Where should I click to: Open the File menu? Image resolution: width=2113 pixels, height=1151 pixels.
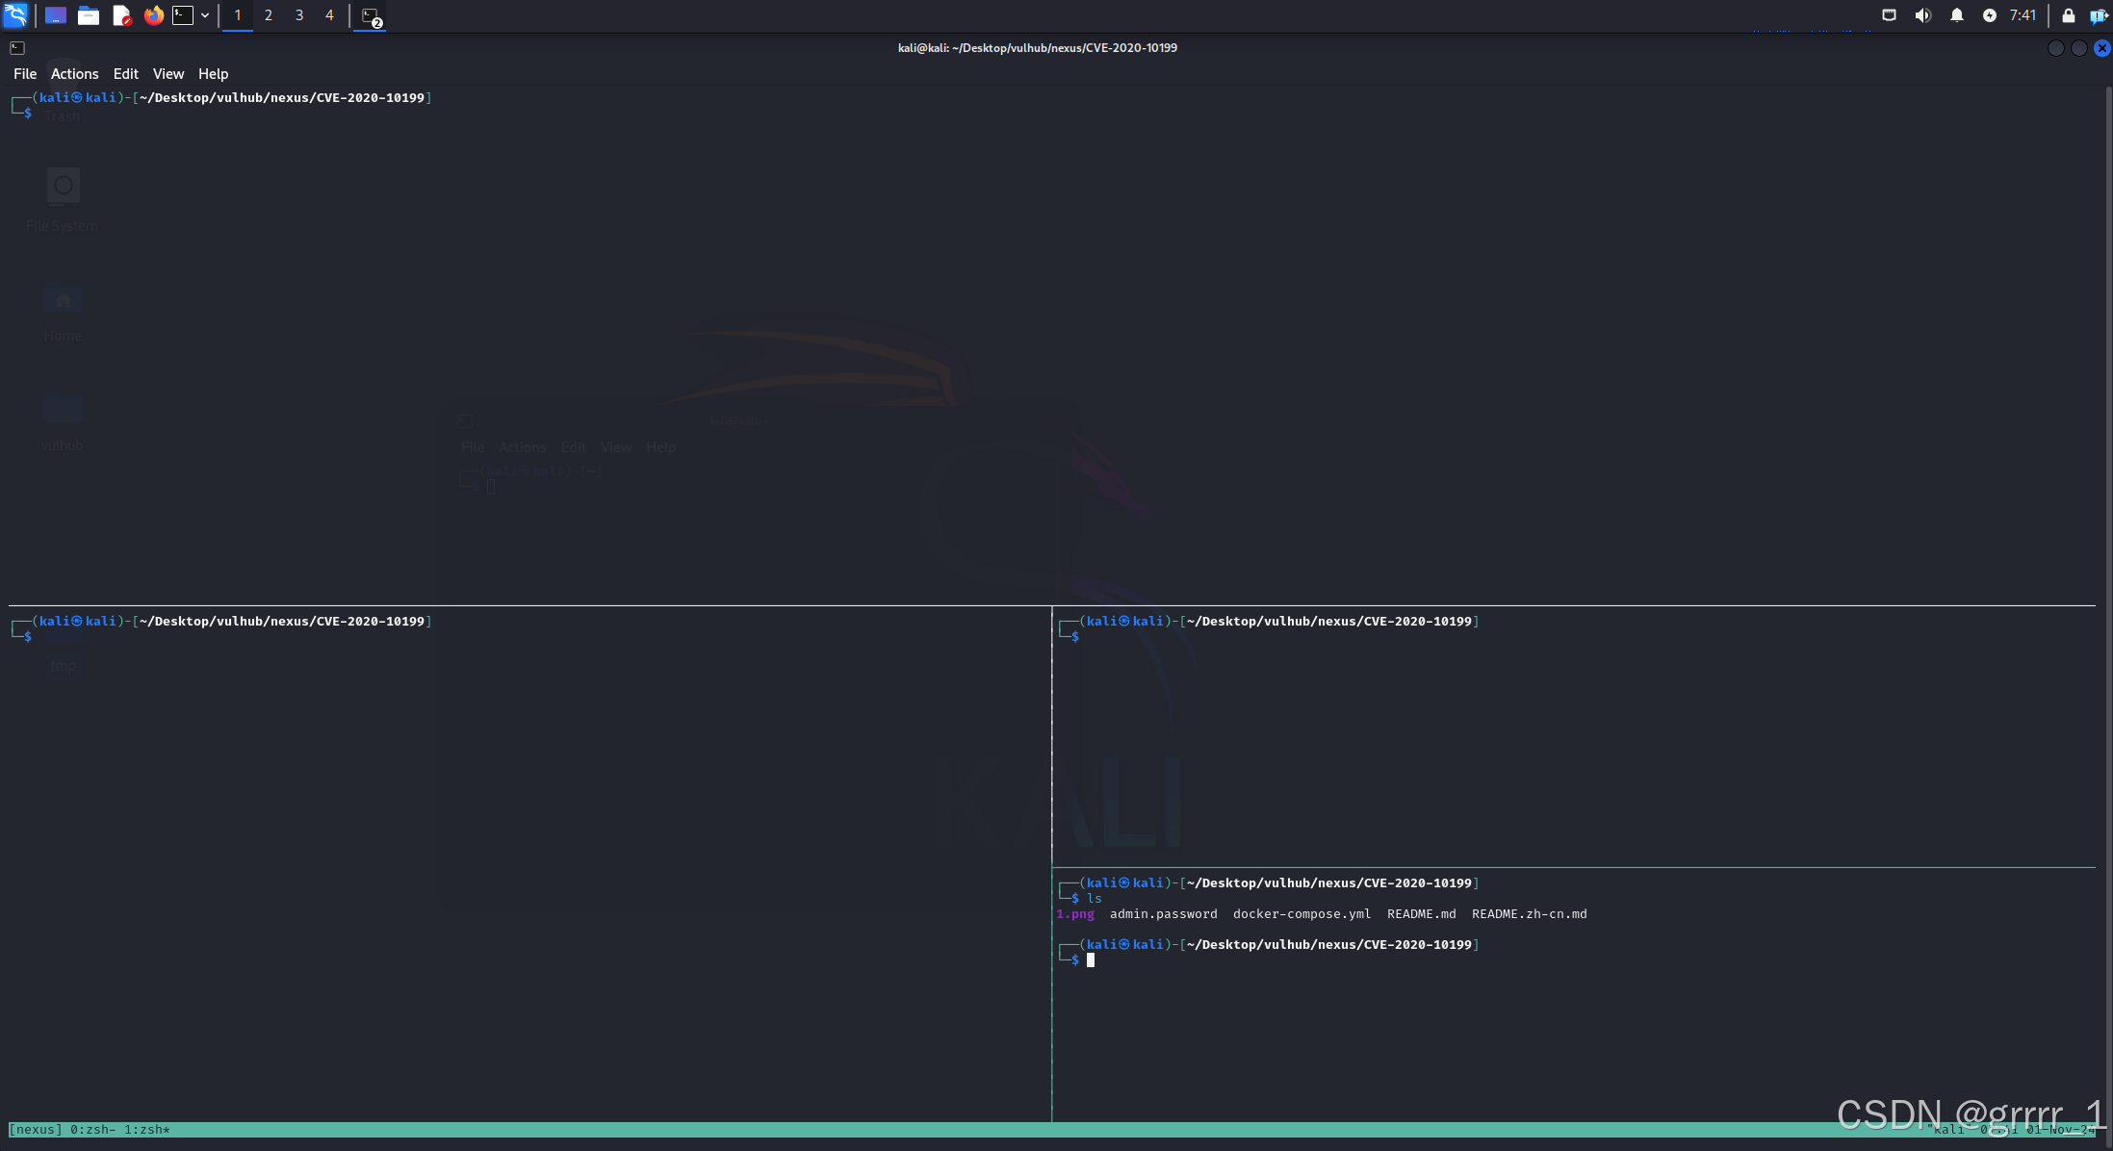pos(25,74)
